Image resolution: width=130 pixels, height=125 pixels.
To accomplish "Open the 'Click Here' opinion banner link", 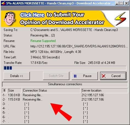I will coord(32,15).
